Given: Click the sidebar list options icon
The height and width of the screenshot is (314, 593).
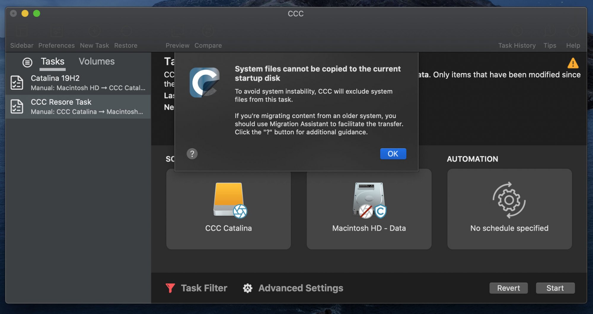Looking at the screenshot, I should (x=27, y=62).
